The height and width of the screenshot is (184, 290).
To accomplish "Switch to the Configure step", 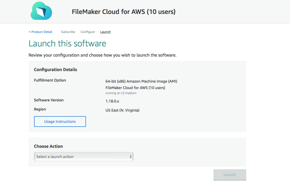I will pyautogui.click(x=88, y=32).
